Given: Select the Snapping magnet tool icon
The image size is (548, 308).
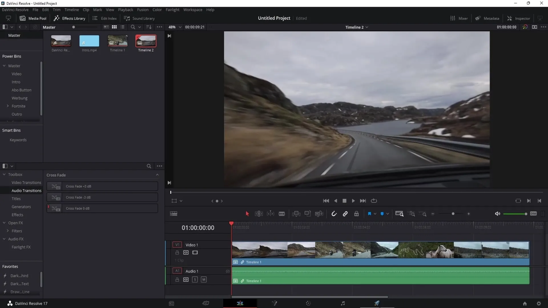Looking at the screenshot, I should pos(334,214).
